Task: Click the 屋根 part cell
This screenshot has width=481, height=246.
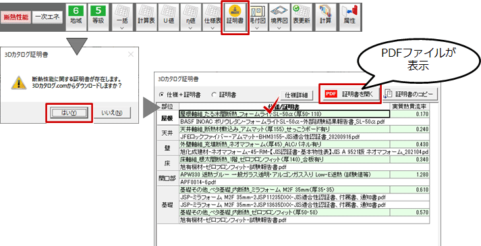Action: 167,118
